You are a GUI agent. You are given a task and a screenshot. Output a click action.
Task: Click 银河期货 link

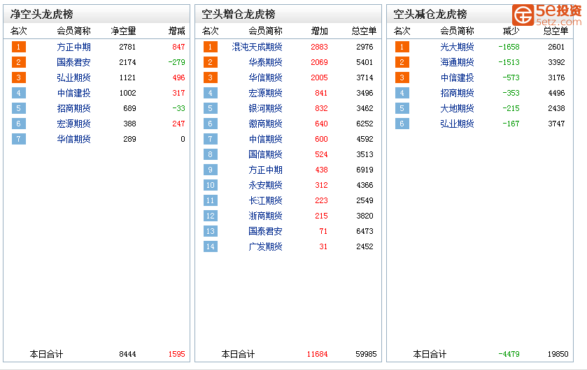265,108
